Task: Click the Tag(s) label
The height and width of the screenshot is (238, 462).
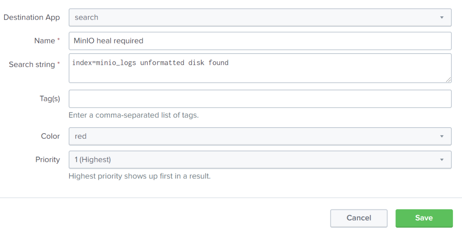Action: coord(50,99)
